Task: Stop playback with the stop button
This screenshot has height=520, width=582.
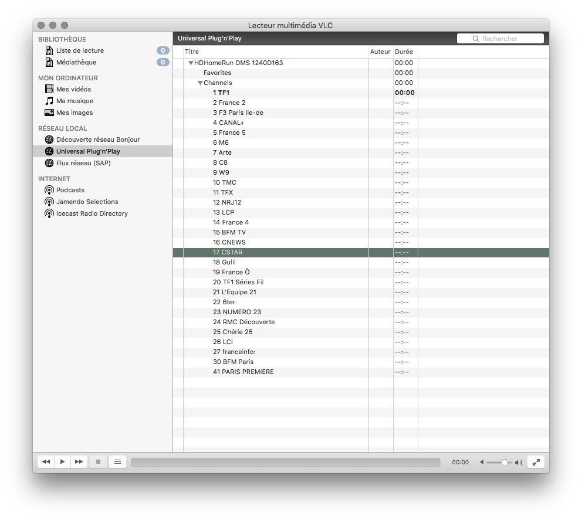Action: 99,462
